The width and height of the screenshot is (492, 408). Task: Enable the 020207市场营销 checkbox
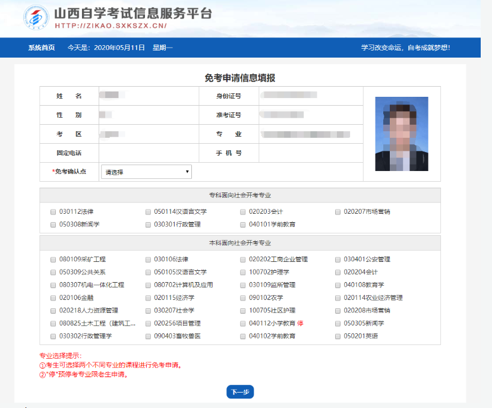tap(338, 212)
